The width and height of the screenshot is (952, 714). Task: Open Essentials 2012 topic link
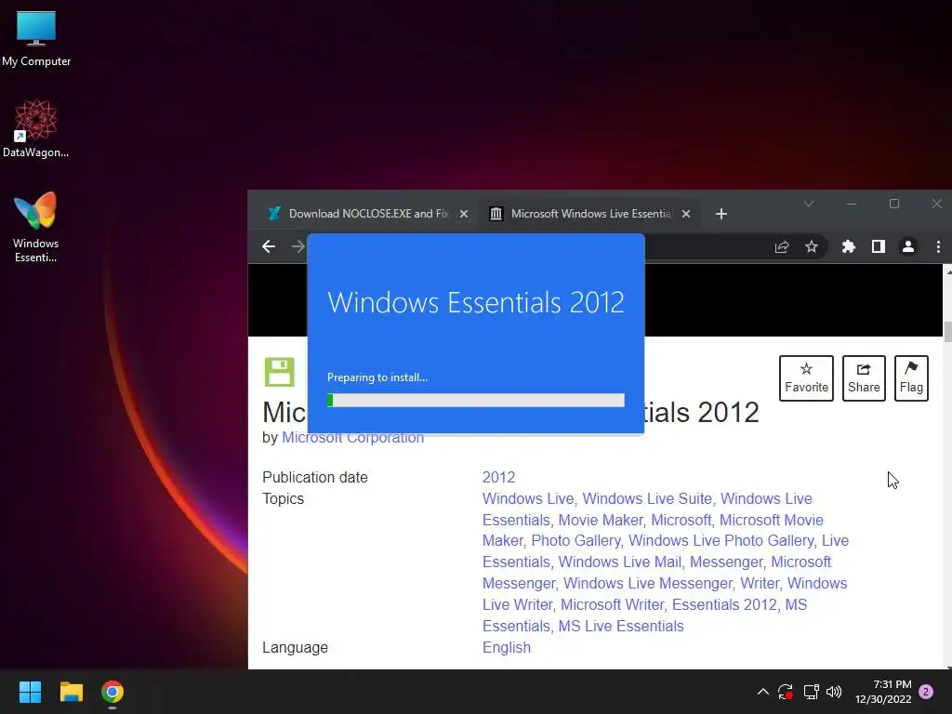click(724, 604)
